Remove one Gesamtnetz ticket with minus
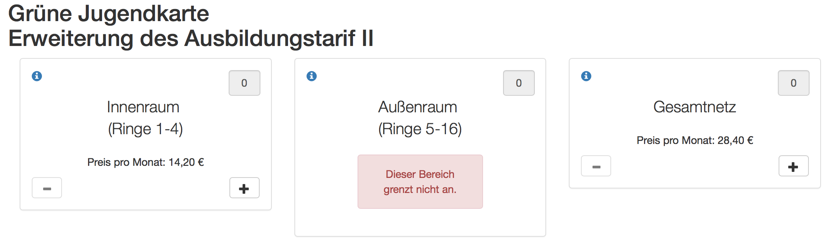This screenshot has height=245, width=830. (596, 166)
